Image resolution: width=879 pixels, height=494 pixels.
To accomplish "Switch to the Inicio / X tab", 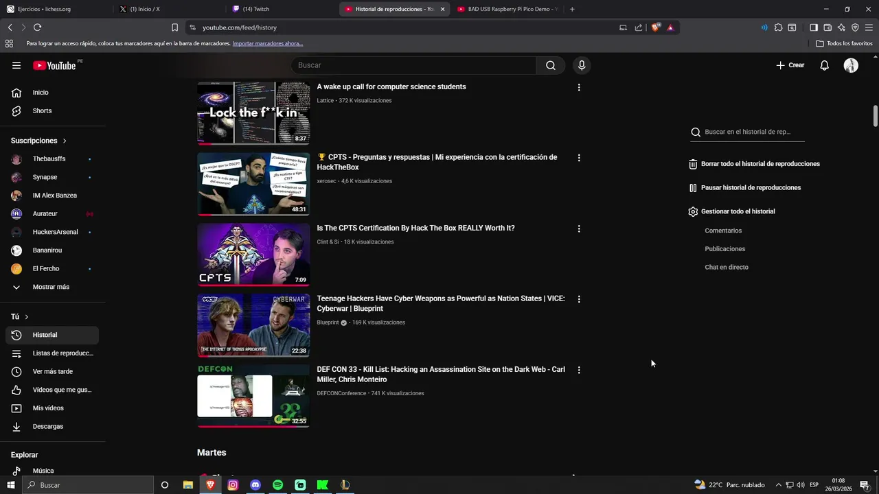I will (x=168, y=9).
